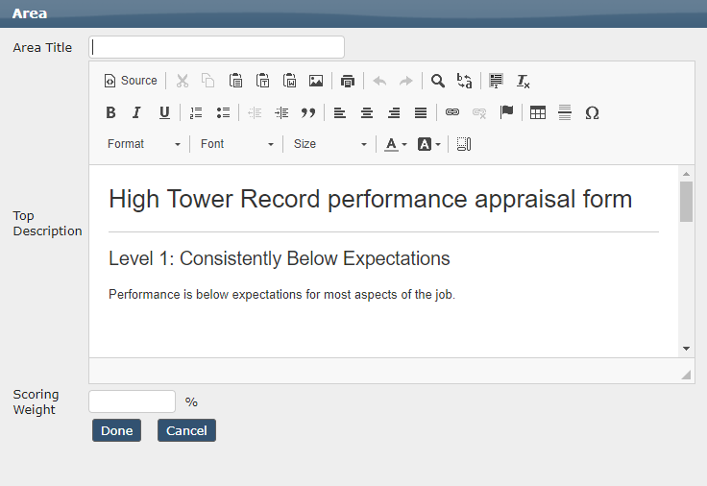707x486 pixels.
Task: Insert a table with the Table icon
Action: click(538, 112)
